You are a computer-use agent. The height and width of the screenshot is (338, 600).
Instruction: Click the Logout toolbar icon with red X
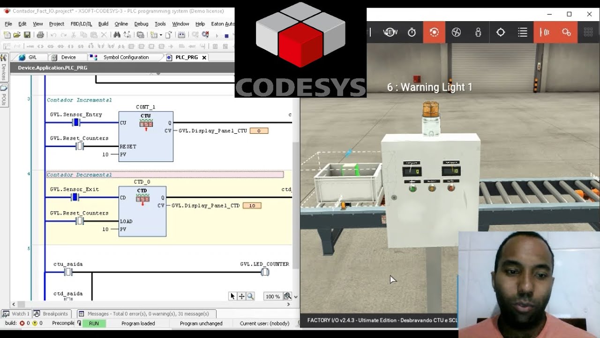(x=205, y=35)
